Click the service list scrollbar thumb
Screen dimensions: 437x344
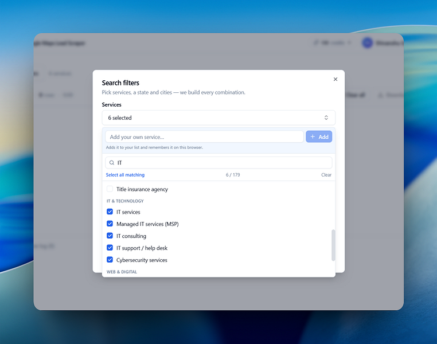(333, 245)
